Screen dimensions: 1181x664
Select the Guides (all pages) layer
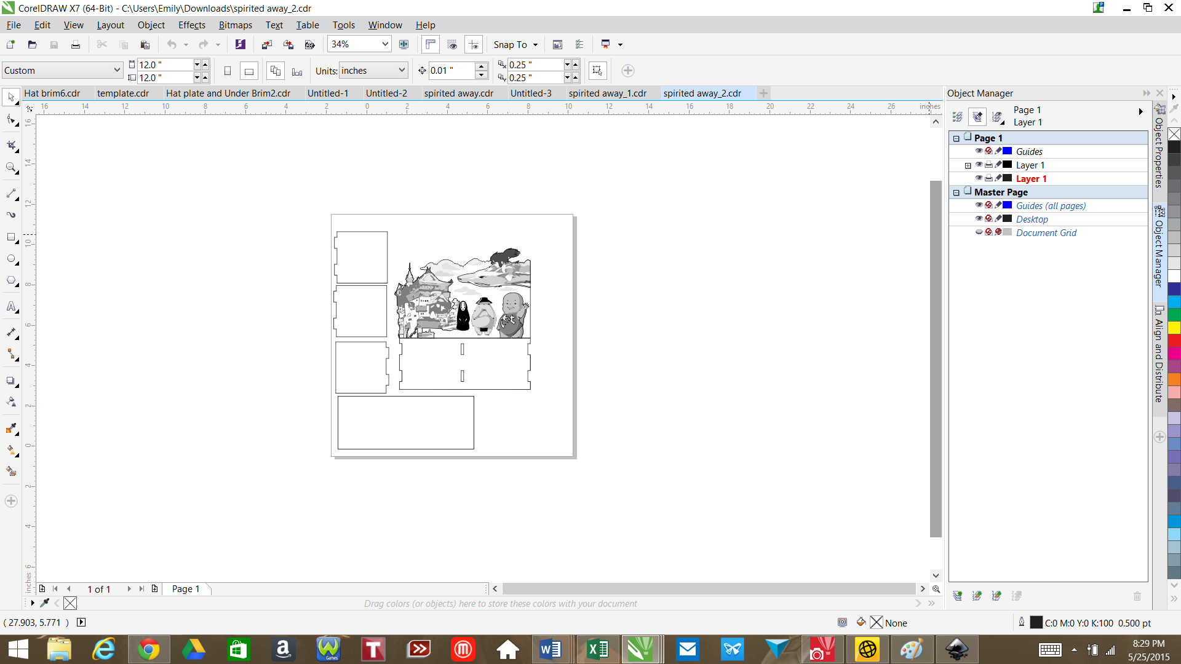1048,206
